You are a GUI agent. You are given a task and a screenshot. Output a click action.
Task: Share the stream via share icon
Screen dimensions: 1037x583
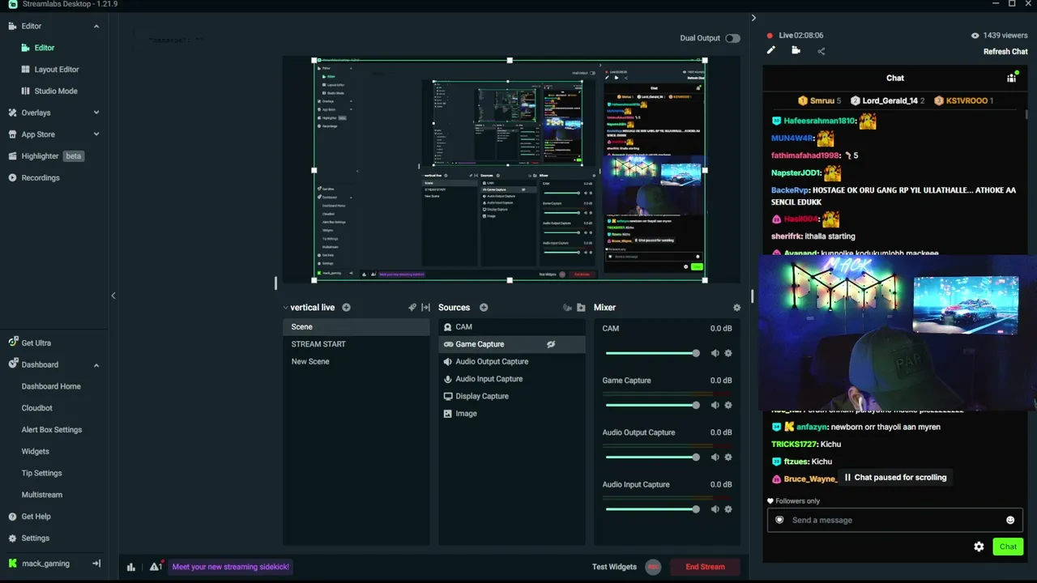pos(821,51)
